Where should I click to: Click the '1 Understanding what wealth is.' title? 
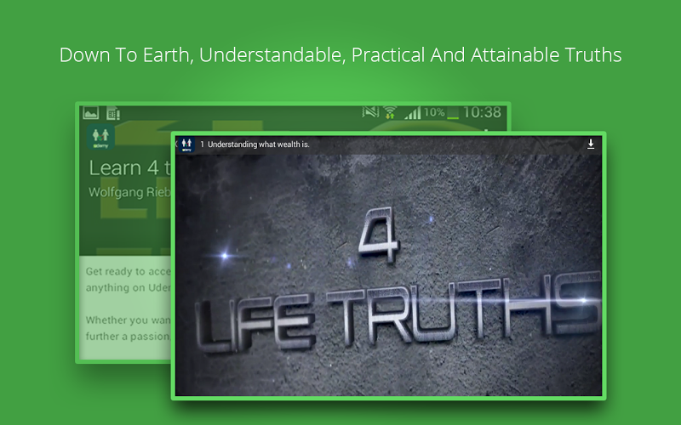[255, 144]
